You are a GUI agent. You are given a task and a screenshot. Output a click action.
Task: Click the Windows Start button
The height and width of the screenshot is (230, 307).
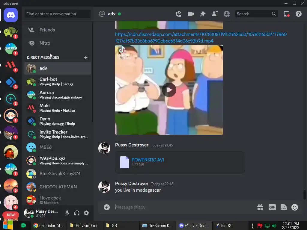[8, 225]
